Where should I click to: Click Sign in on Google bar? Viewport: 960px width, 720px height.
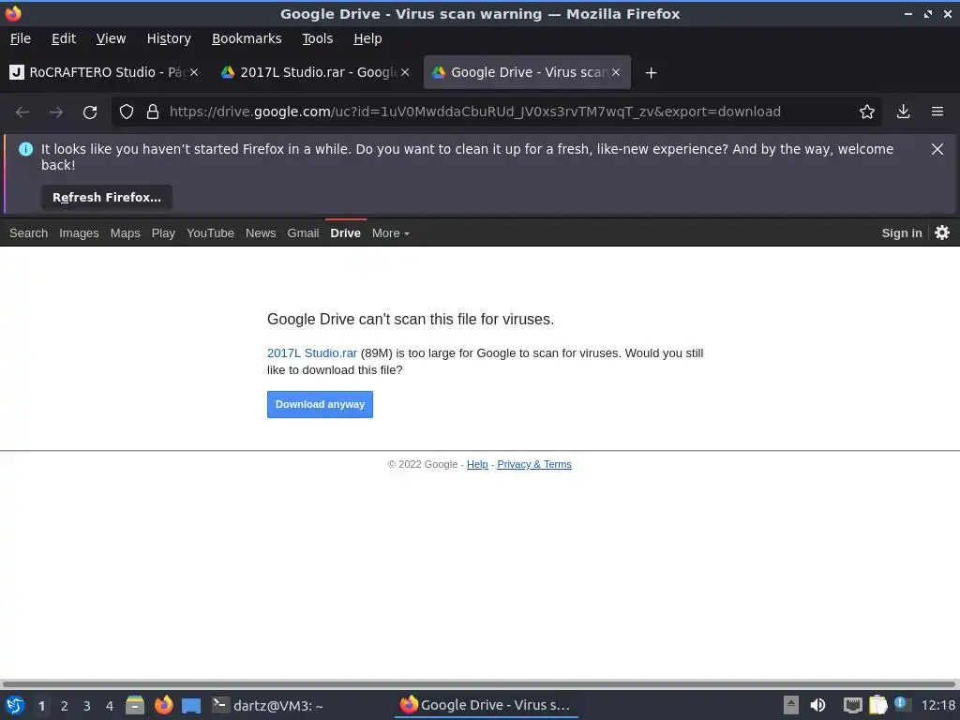click(x=901, y=233)
